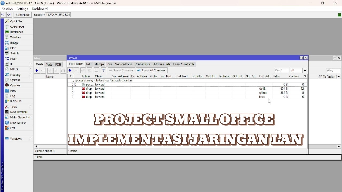Sort by the Bytes column header
The width and height of the screenshot is (342, 192).
tap(279, 76)
